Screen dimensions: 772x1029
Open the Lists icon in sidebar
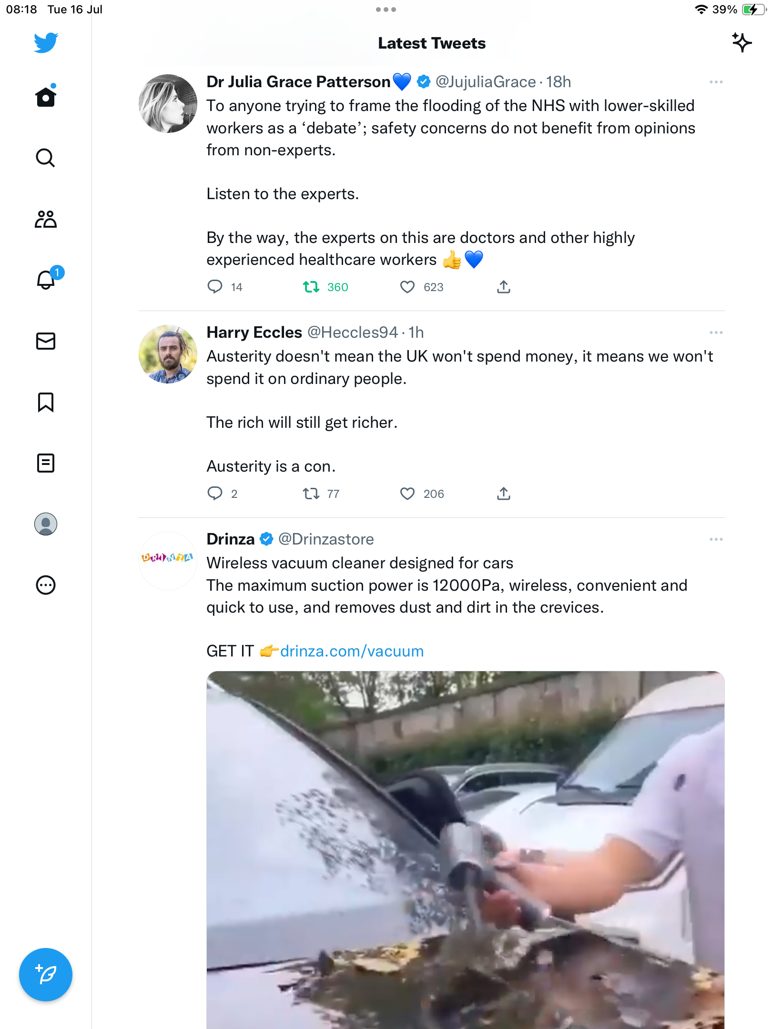[46, 463]
